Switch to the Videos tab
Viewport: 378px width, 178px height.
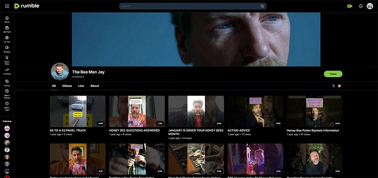pyautogui.click(x=67, y=86)
